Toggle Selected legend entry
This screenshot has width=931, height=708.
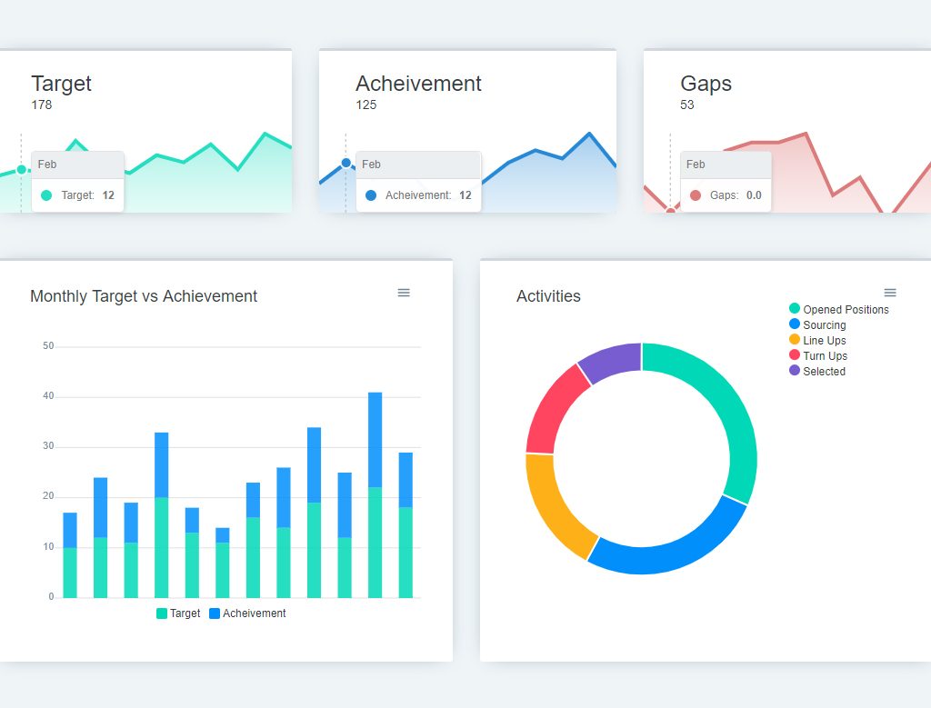tap(817, 371)
